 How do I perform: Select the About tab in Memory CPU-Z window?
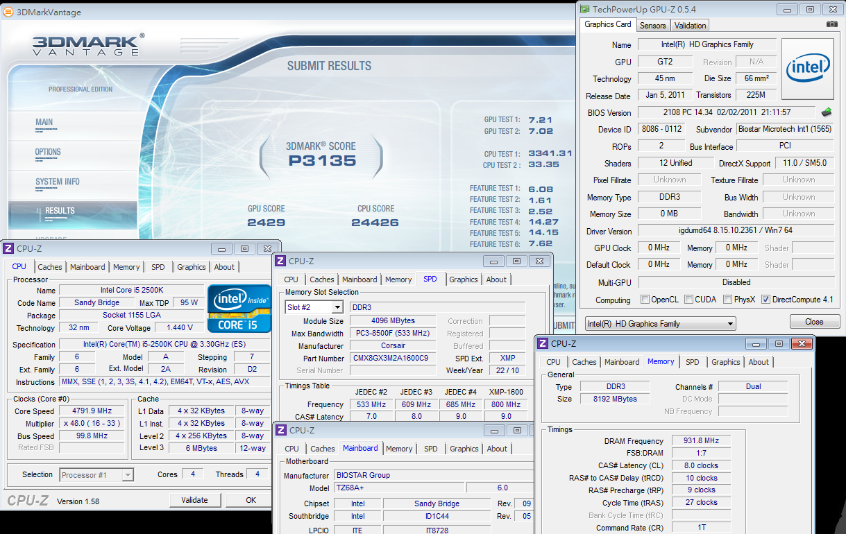click(759, 362)
